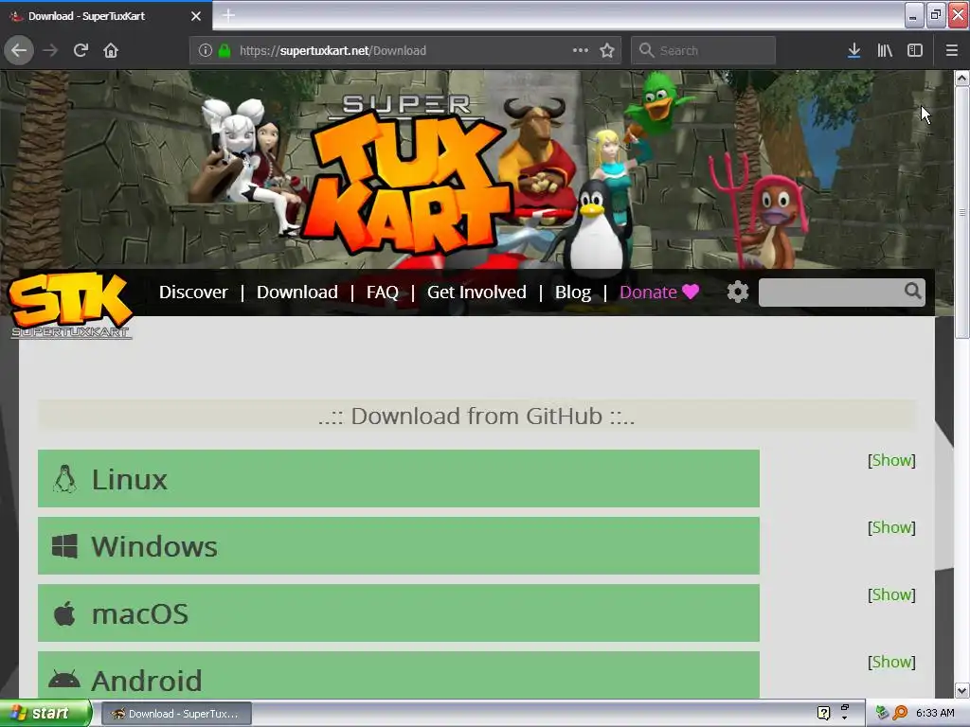Open the site settings gear icon
Screen dimensions: 970x727
click(x=737, y=292)
